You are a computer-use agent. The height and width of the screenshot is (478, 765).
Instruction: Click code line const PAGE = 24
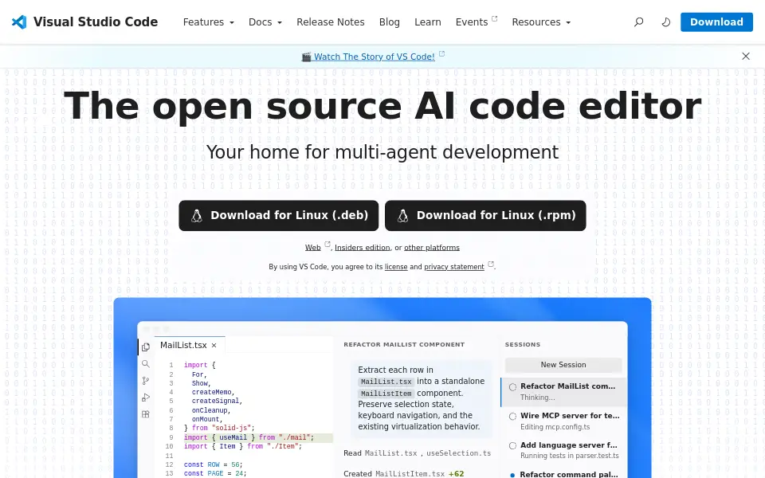215,473
